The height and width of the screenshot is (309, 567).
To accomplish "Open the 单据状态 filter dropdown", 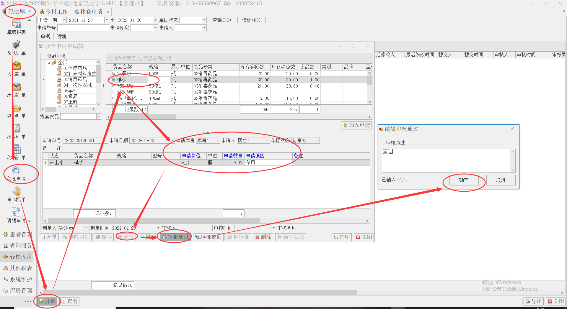I will (x=204, y=20).
